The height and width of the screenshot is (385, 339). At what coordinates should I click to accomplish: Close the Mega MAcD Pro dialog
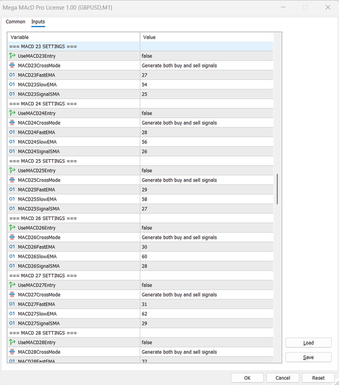pyautogui.click(x=328, y=7)
